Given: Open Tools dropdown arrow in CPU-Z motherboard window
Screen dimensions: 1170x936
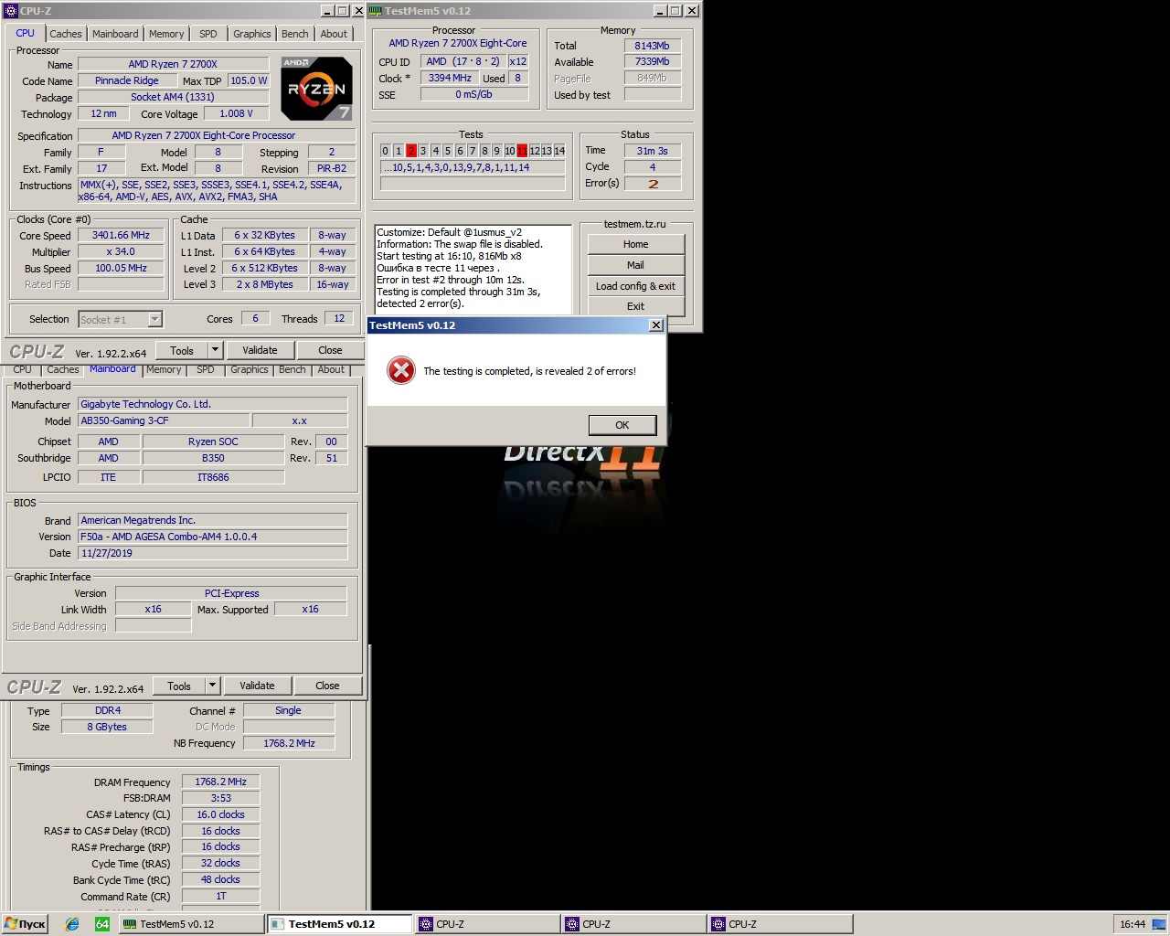Looking at the screenshot, I should (x=212, y=686).
